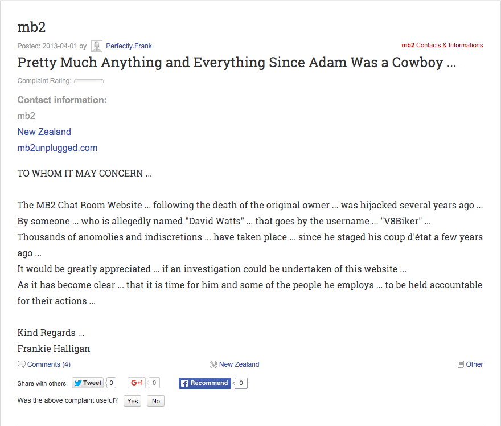Click the Perfectly.Frank avatar image
501x426 pixels.
point(96,46)
